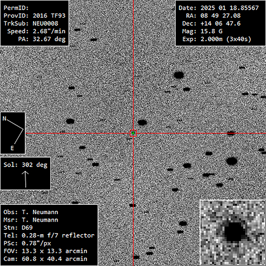Select the Date 2025 01 18.85567 line
The width and height of the screenshot is (266, 266).
[x=220, y=8]
